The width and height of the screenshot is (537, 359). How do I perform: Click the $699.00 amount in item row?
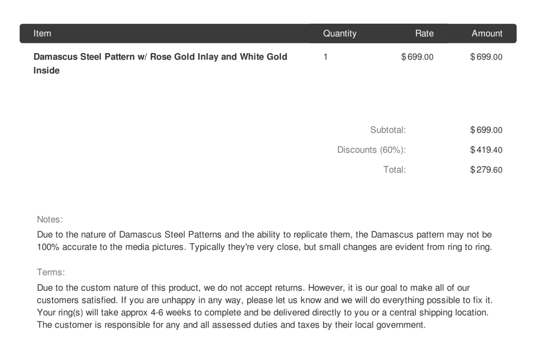coord(486,57)
